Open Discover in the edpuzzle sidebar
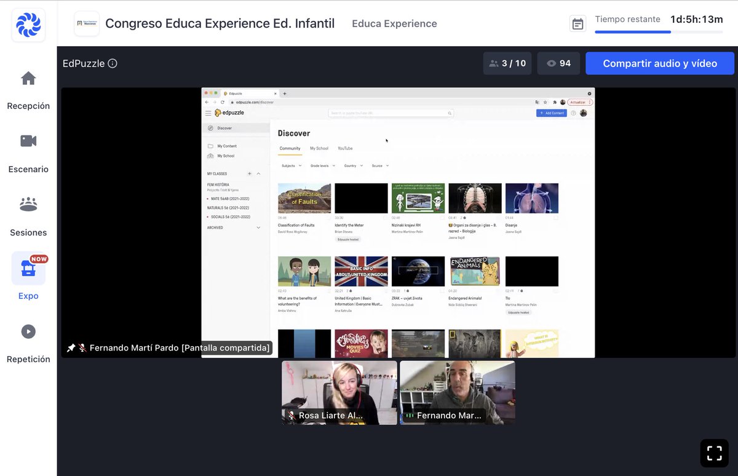The image size is (738, 476). (236, 128)
